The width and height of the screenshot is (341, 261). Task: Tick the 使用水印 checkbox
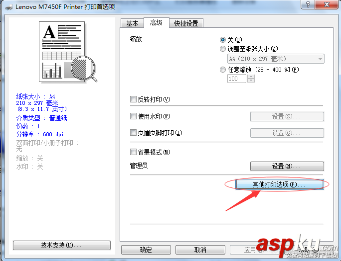point(133,116)
